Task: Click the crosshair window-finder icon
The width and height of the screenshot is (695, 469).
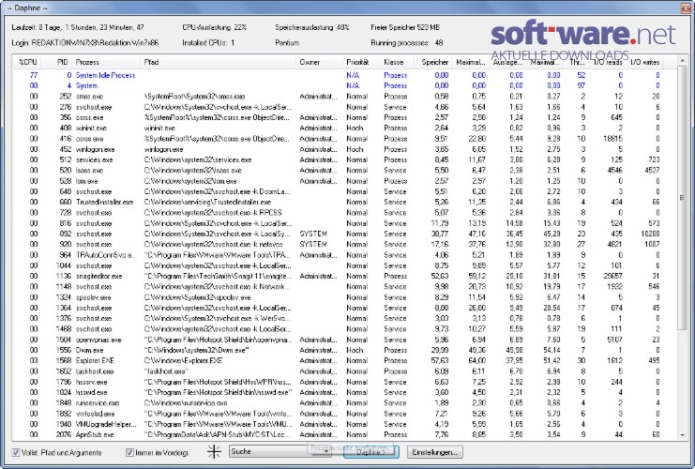Action: pyautogui.click(x=214, y=451)
